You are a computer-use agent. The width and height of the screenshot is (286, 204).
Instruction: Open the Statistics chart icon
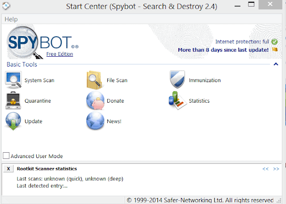[x=177, y=100]
